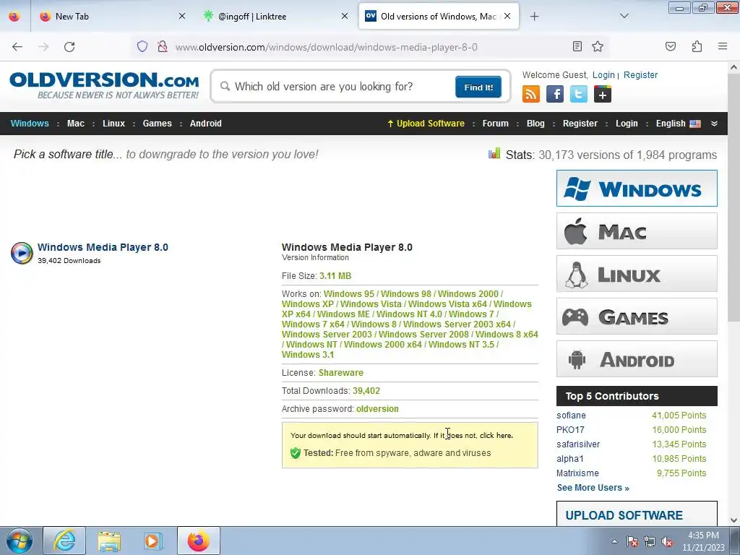Click the large Windows platform button
740x555 pixels.
(637, 189)
